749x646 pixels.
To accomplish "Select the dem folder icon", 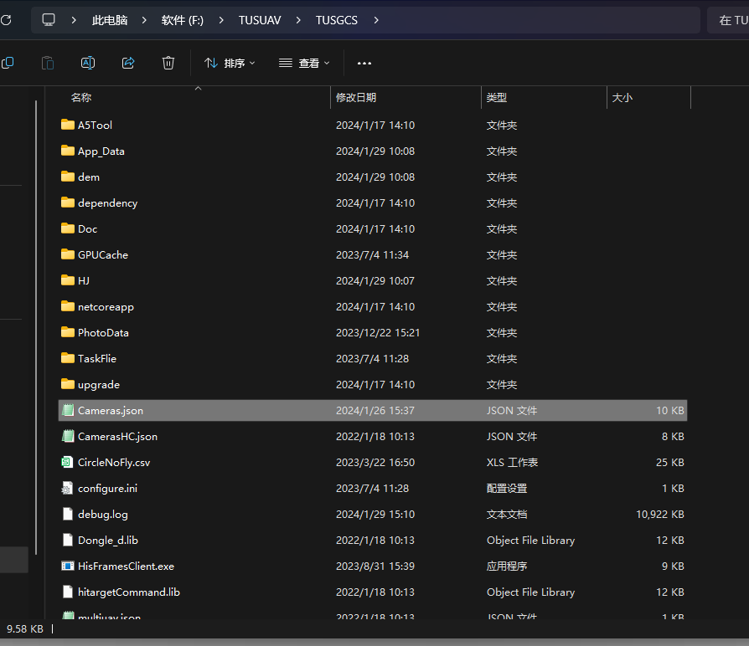I will pos(68,176).
